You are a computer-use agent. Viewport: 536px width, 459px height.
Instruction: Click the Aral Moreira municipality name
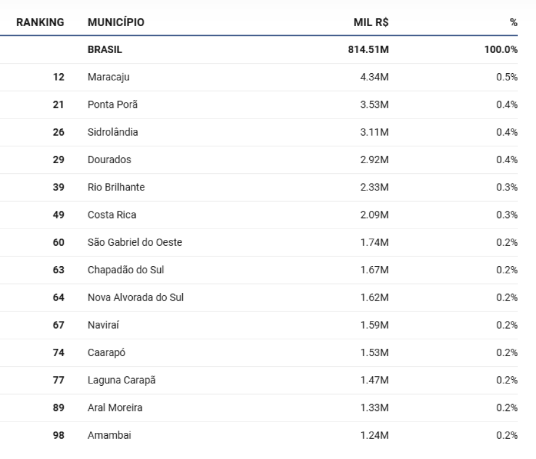click(x=115, y=408)
